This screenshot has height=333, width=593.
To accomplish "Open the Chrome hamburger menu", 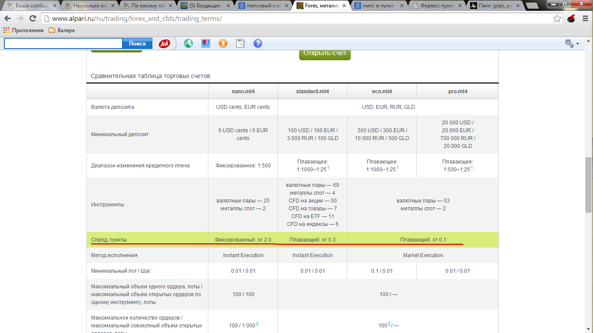I will 584,19.
